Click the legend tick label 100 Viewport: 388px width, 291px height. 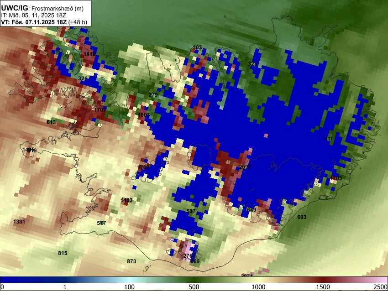[x=129, y=287]
